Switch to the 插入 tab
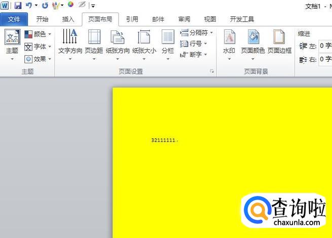Viewport: 332px width, 238px height. point(68,19)
